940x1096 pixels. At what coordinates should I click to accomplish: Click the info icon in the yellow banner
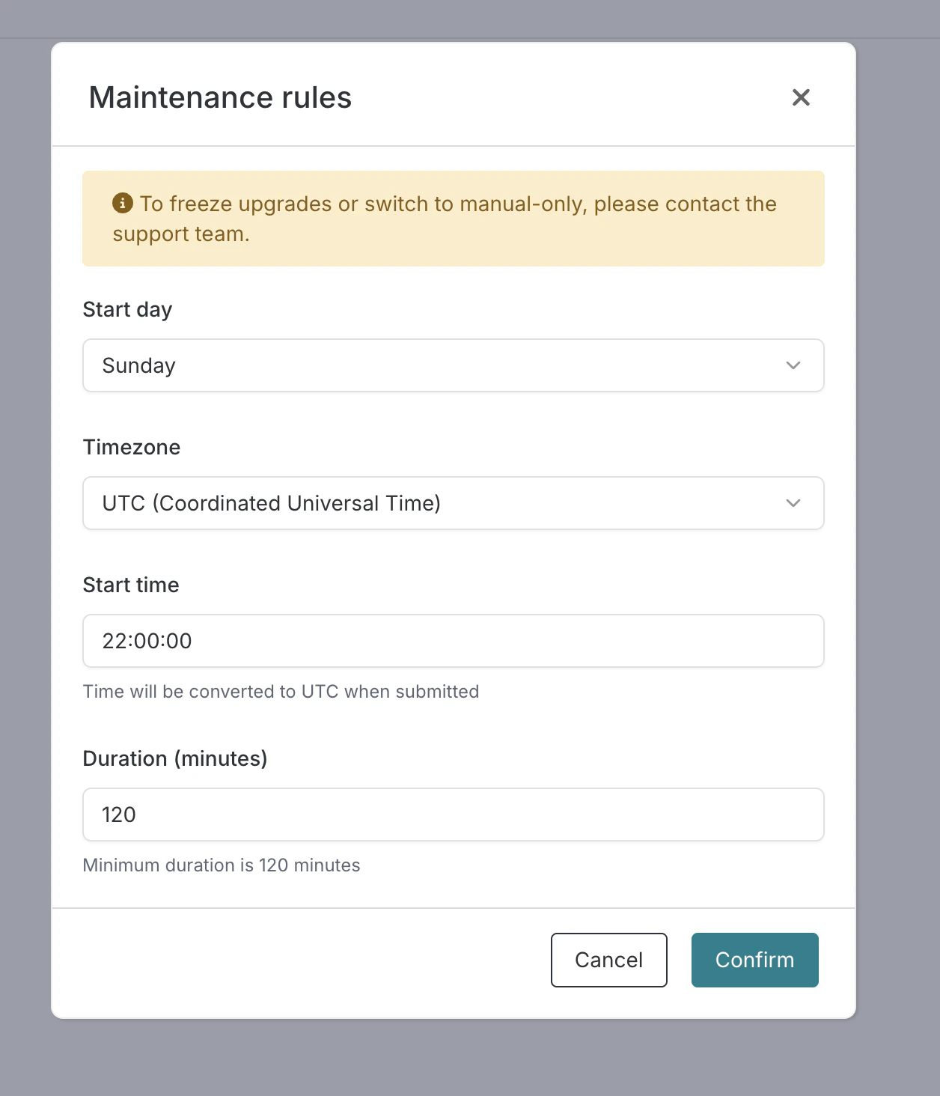(122, 203)
